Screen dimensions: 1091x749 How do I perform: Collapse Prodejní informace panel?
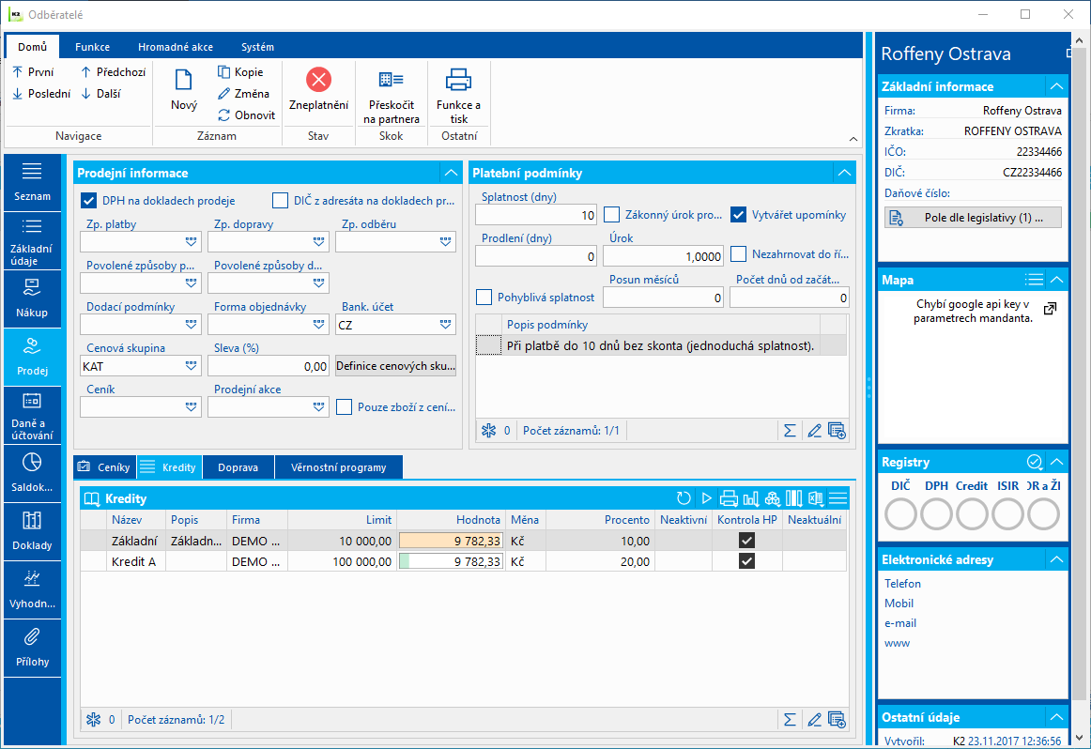[451, 173]
